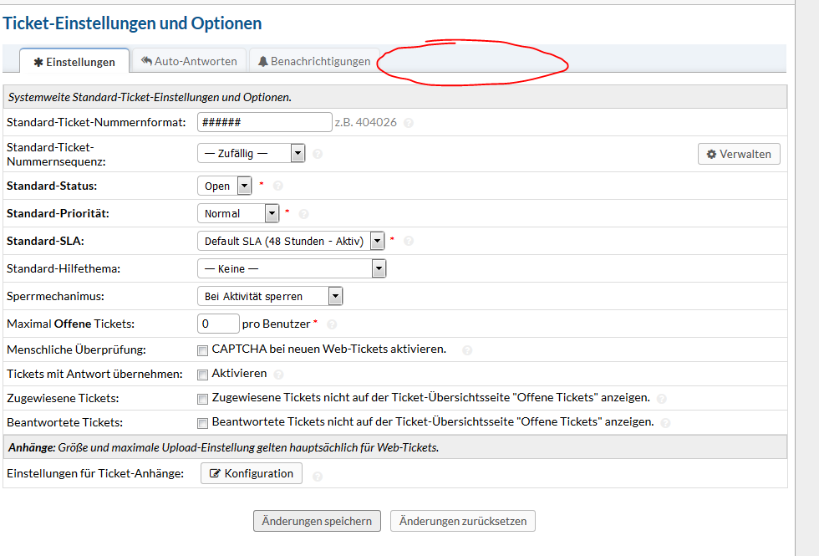
Task: Enable CAPTCHA bei neuen Web-Tickets checkbox
Action: (x=202, y=350)
